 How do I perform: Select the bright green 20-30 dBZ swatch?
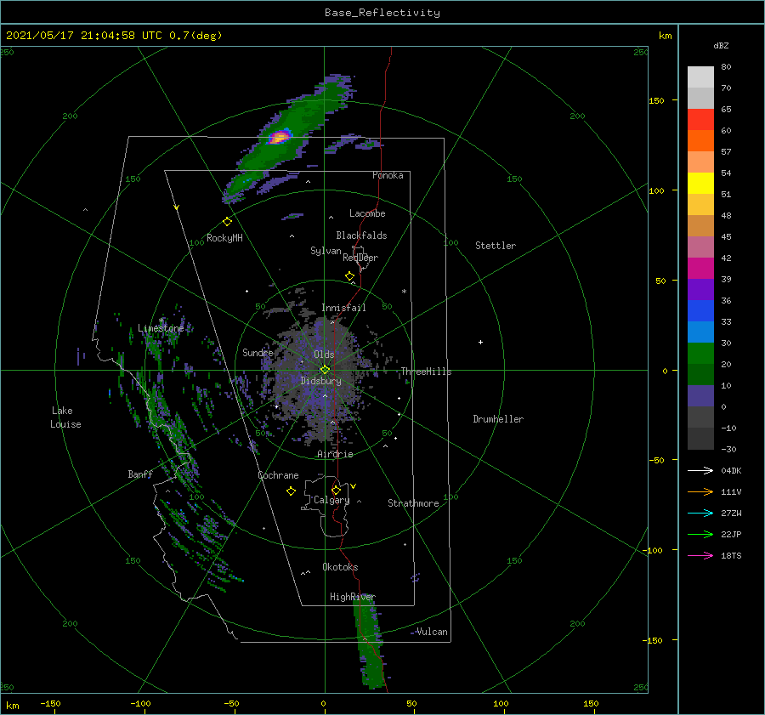(700, 354)
